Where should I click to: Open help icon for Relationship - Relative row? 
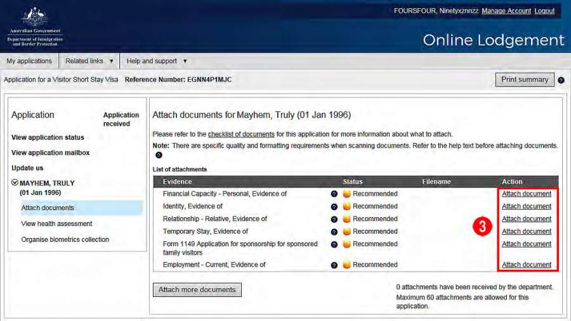click(334, 219)
